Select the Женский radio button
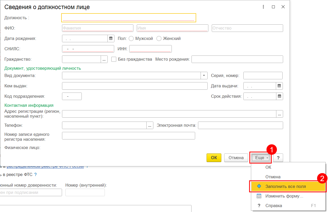 (159, 38)
